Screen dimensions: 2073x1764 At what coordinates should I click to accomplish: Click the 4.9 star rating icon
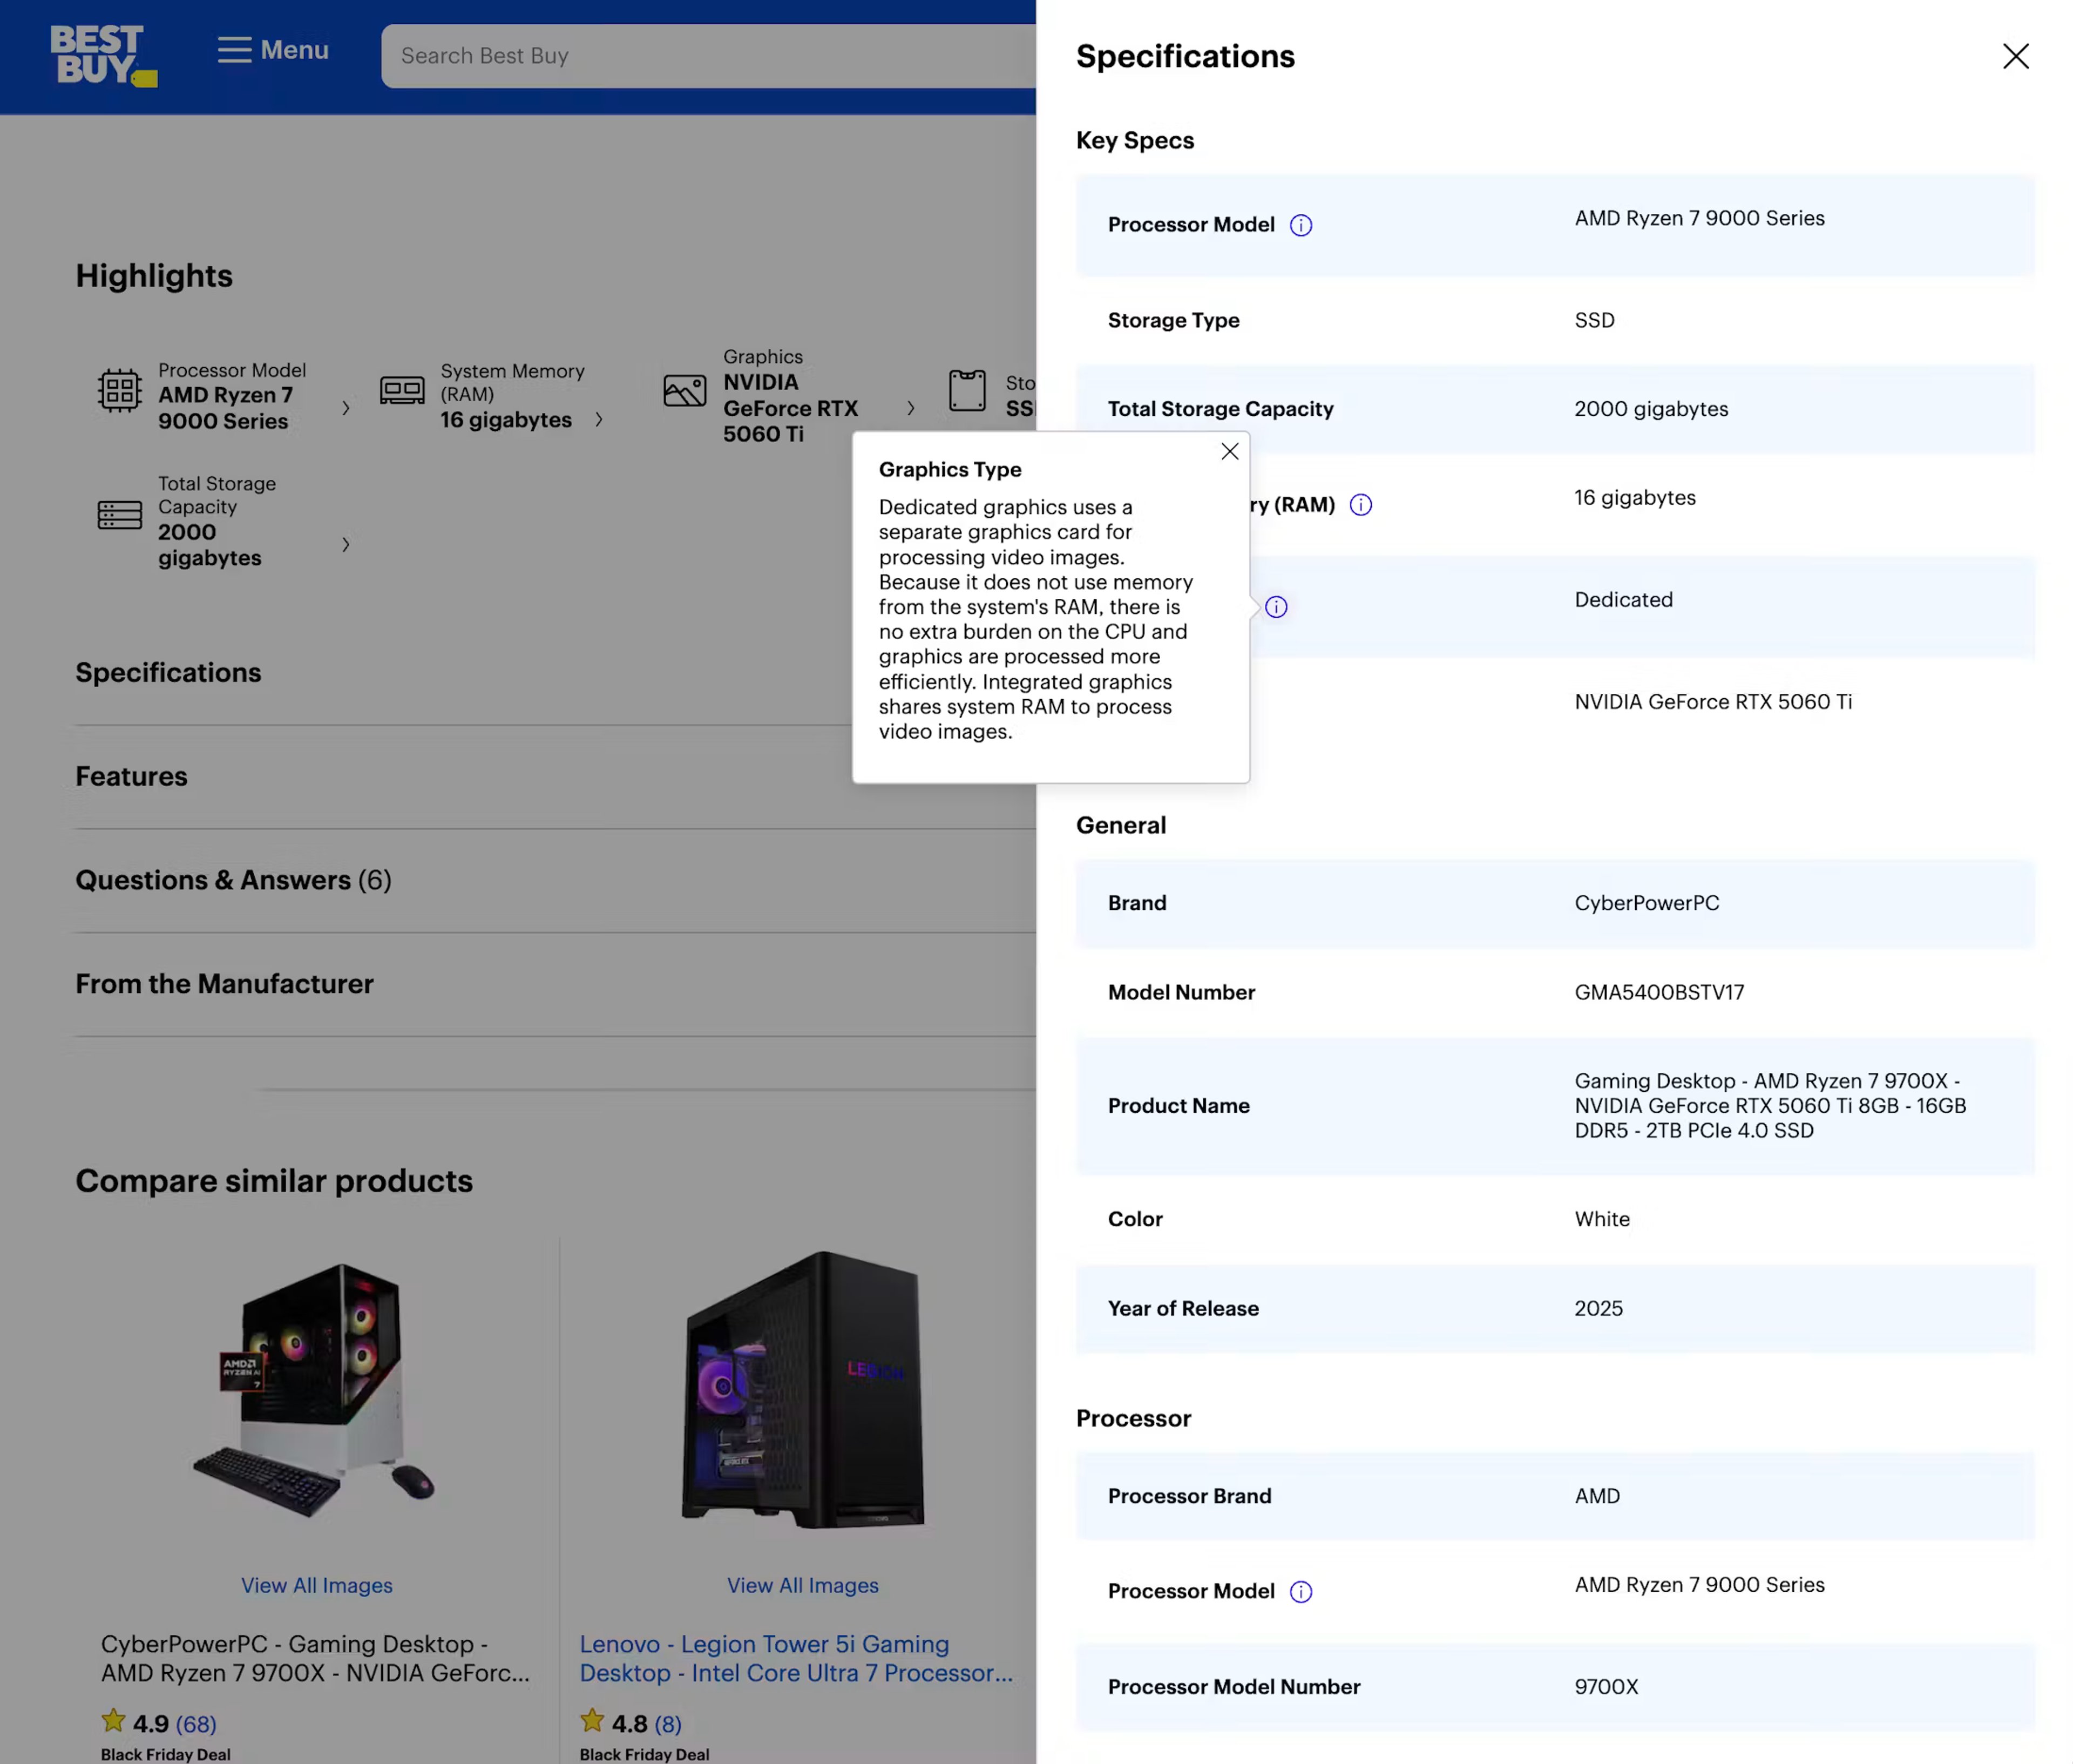113,1721
